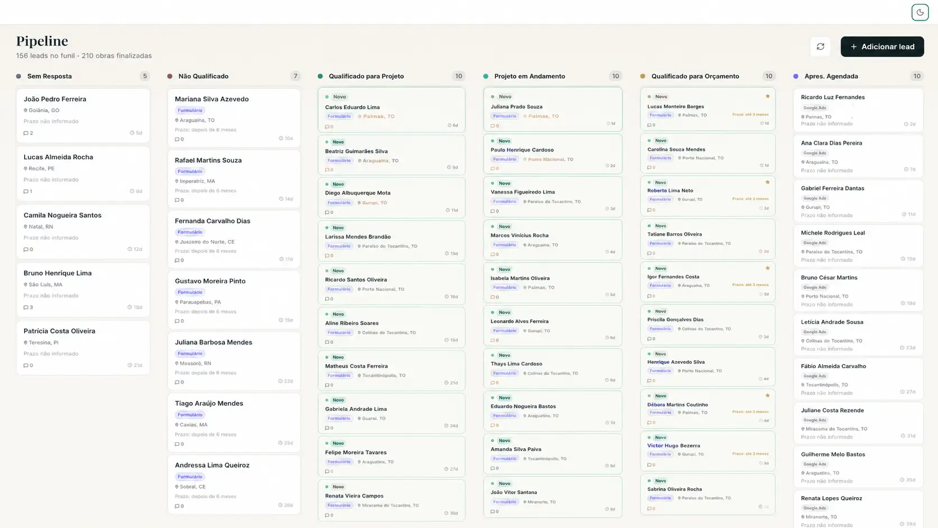Open Gabriela Andrade Lima lead card
The height and width of the screenshot is (528, 938).
pos(392,413)
